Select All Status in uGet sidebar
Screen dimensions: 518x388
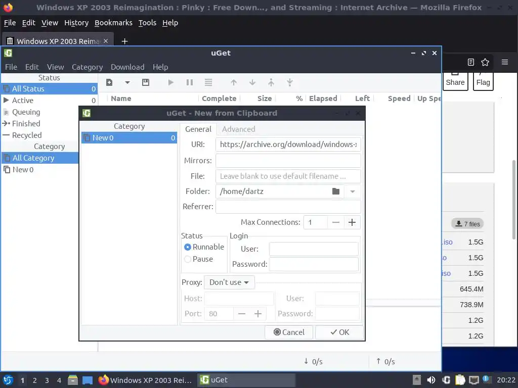tap(49, 89)
